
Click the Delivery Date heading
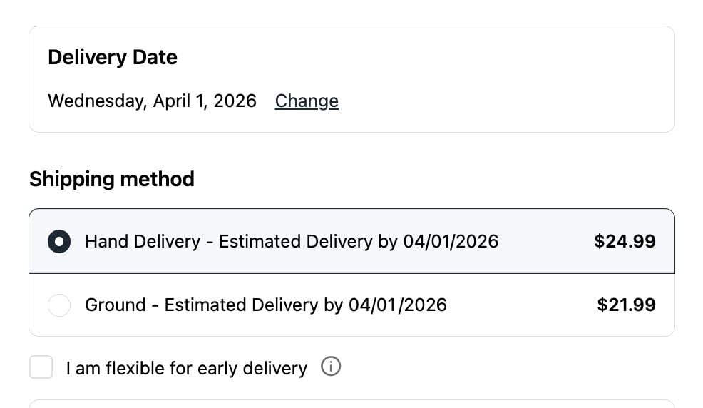[113, 57]
